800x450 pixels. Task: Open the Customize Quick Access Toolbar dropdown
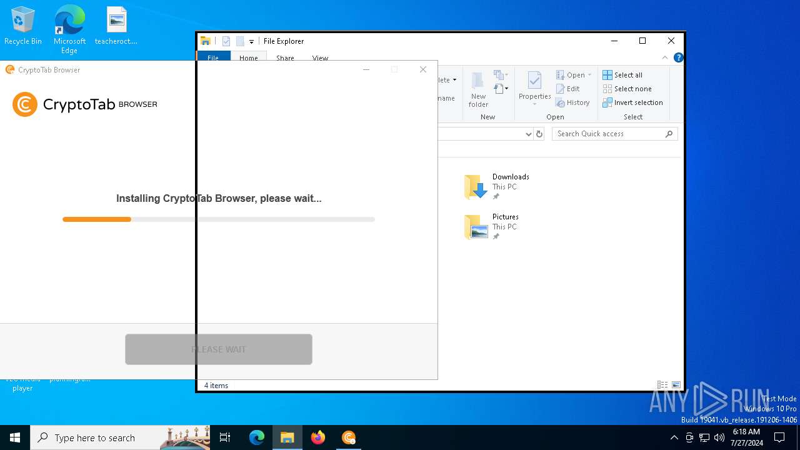coord(251,42)
